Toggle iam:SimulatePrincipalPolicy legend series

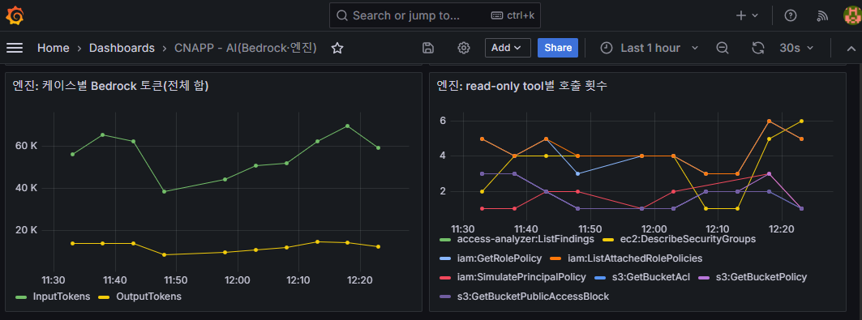521,277
